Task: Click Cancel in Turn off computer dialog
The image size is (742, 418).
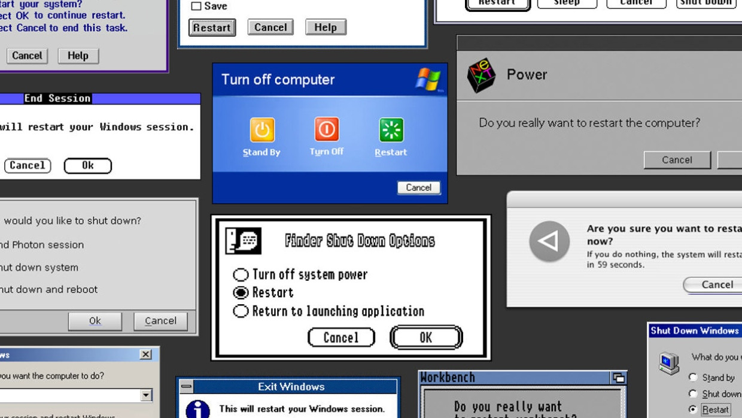Action: coord(418,187)
